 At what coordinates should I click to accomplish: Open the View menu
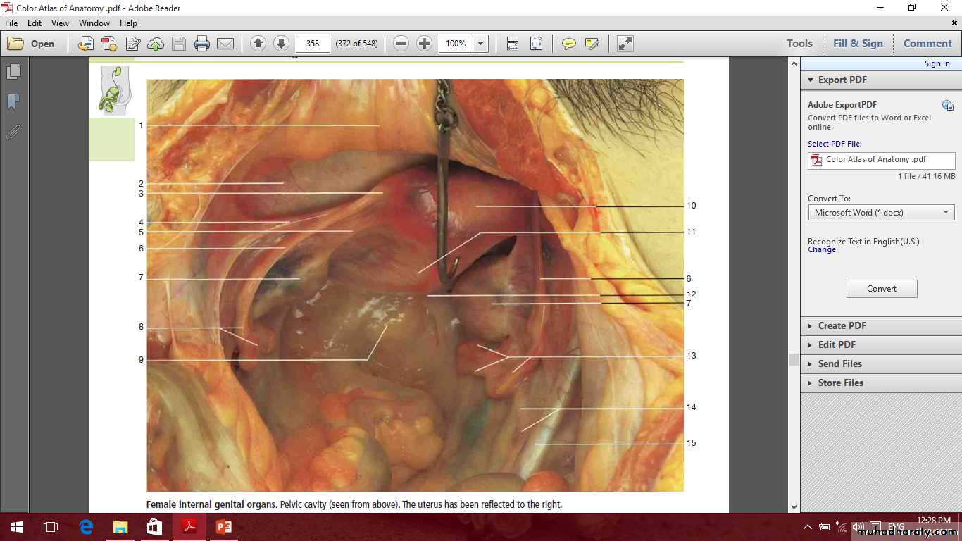(x=60, y=23)
